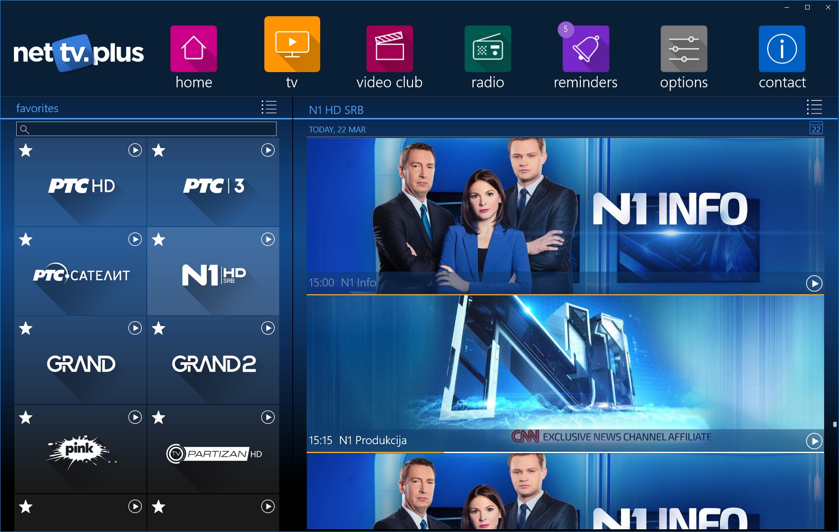Play the PTC HD channel
Viewport: 839px width, 532px height.
135,150
